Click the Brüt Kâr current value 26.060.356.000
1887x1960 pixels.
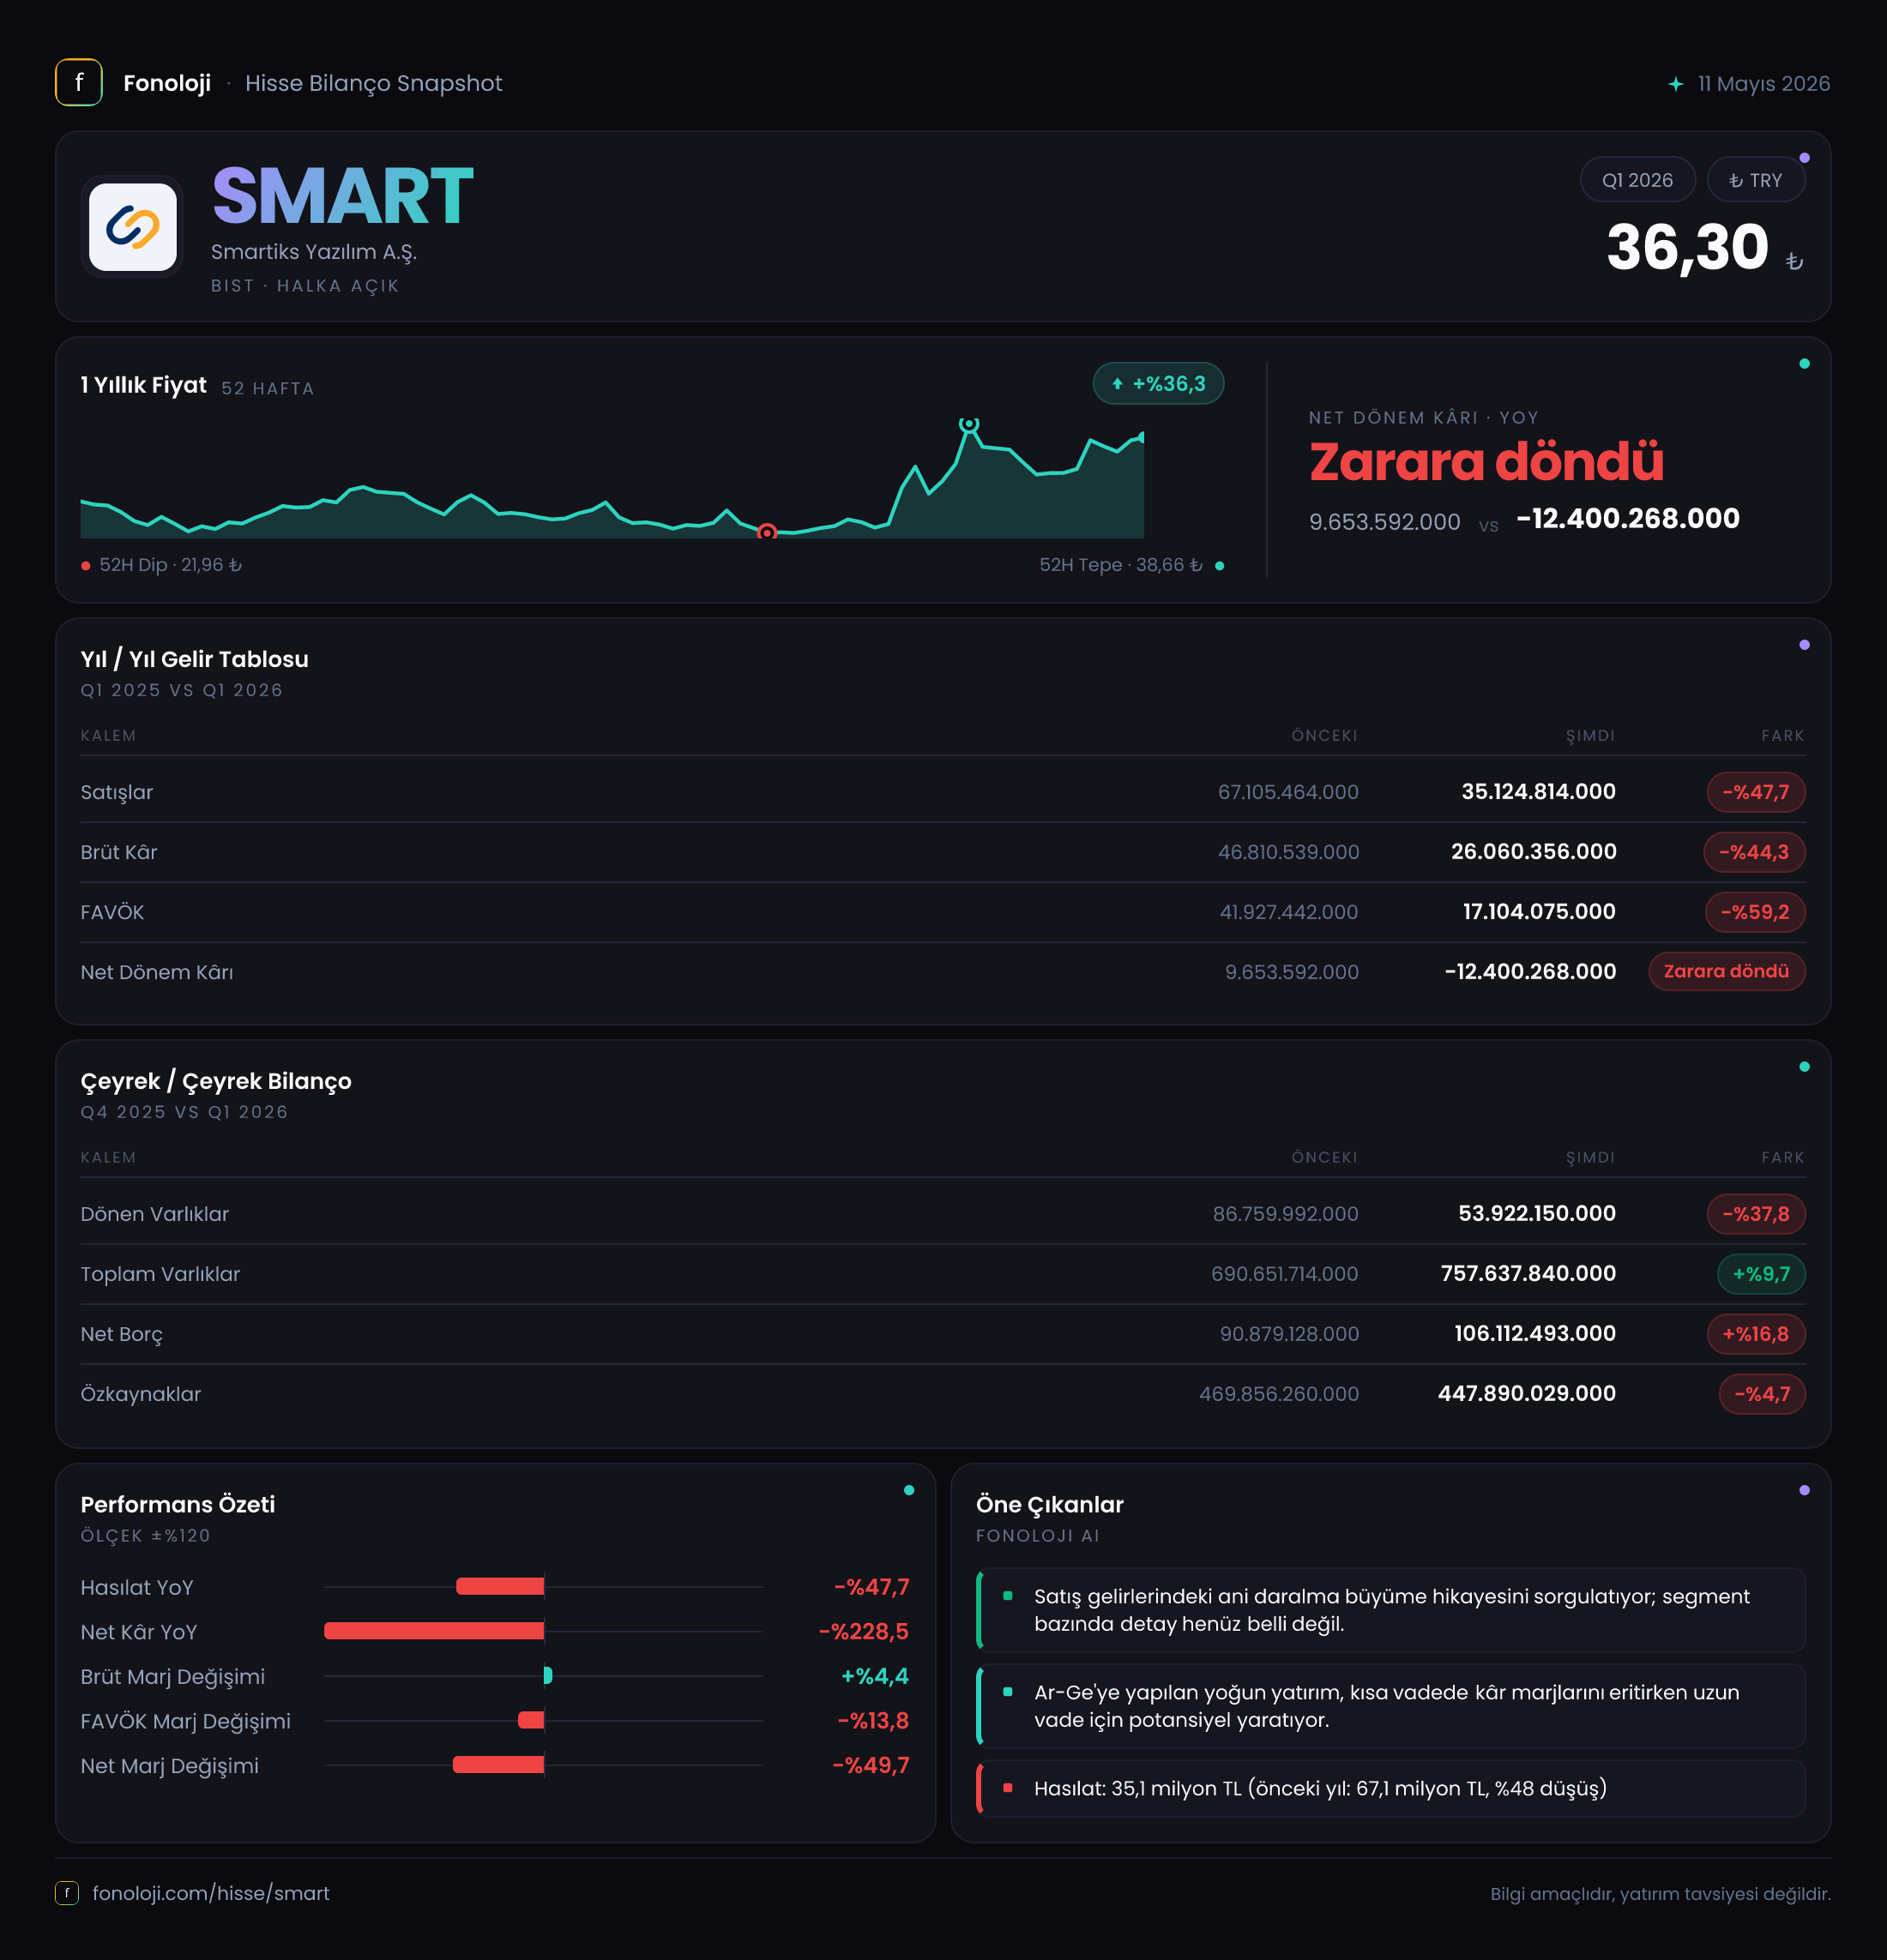click(x=1534, y=852)
